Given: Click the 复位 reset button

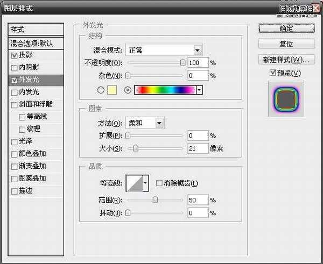Looking at the screenshot, I should pyautogui.click(x=286, y=44).
